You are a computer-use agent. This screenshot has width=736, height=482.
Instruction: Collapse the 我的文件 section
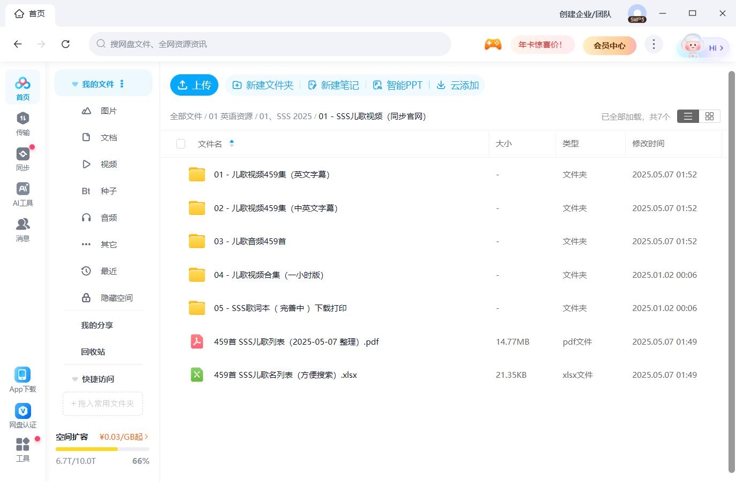click(x=74, y=83)
